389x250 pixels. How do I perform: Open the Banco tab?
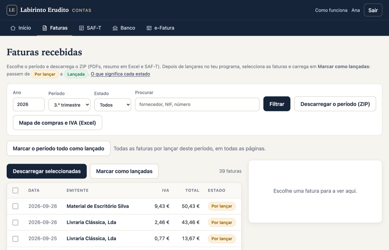coord(124,28)
